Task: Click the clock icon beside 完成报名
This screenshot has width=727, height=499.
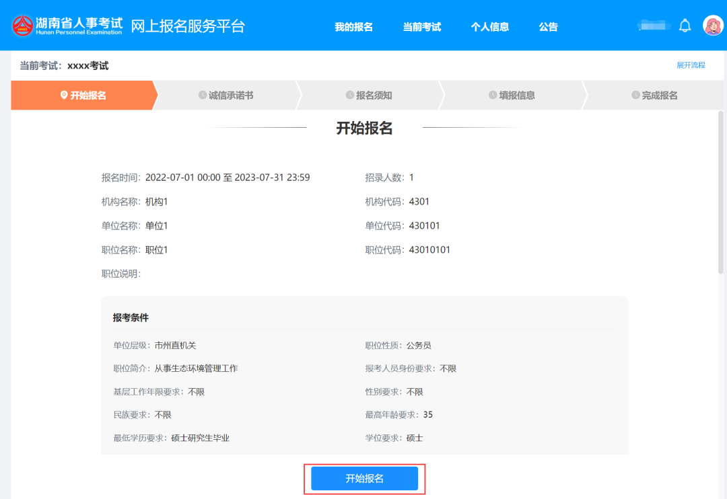Action: click(635, 95)
